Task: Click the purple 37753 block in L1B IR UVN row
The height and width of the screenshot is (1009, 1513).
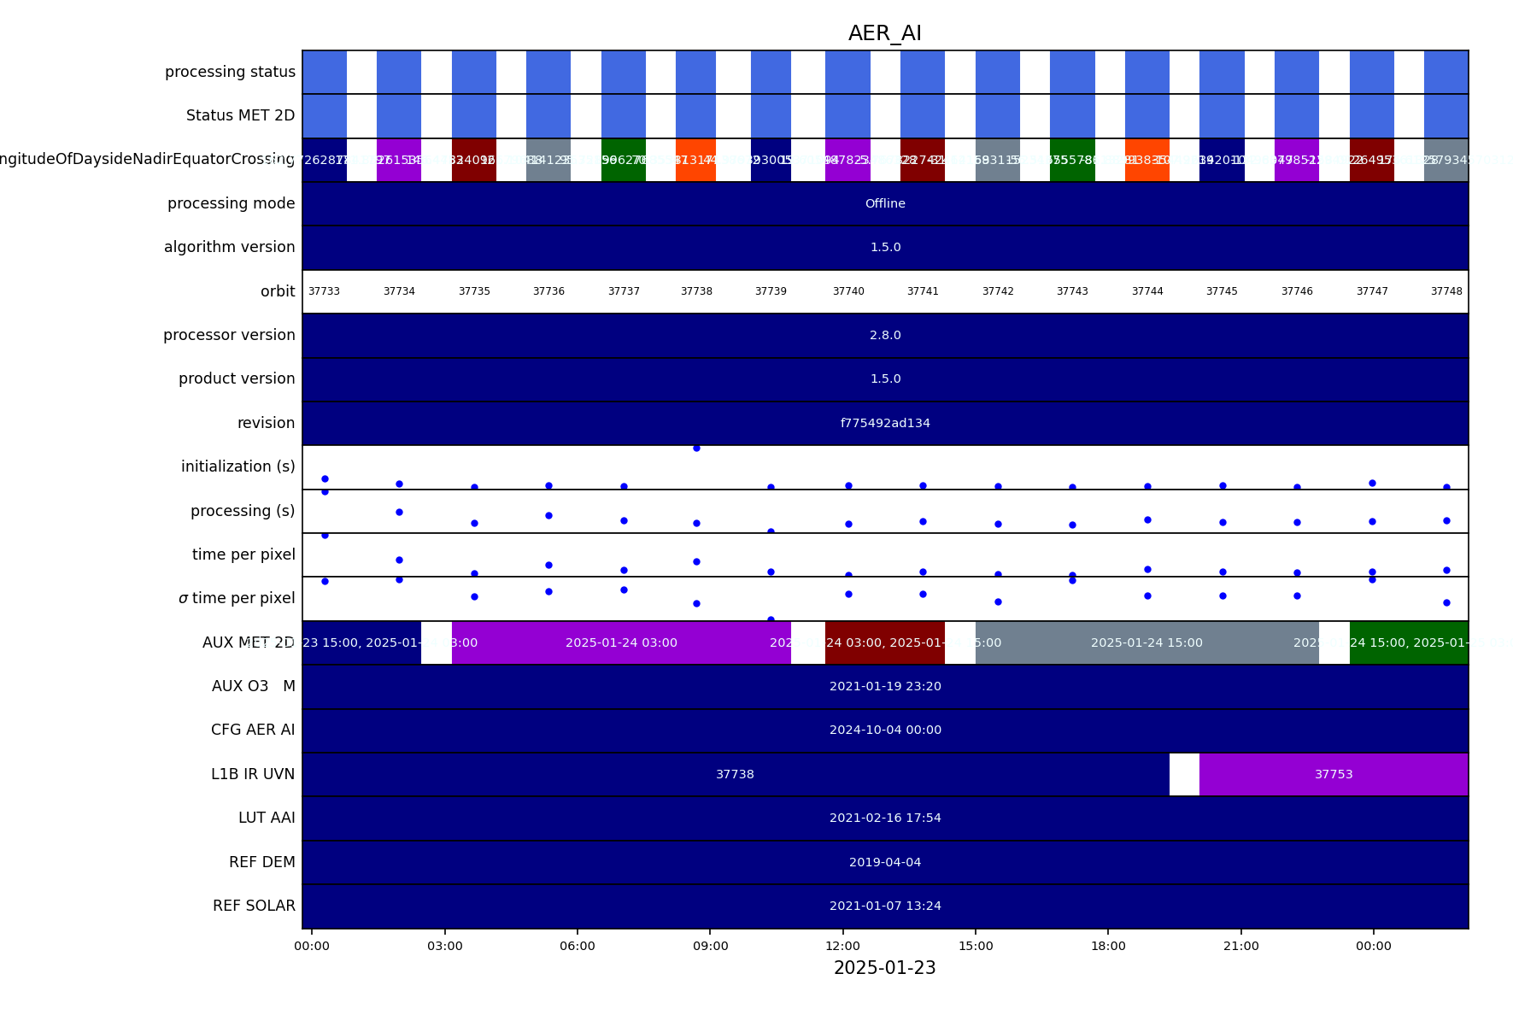Action: pos(1333,774)
